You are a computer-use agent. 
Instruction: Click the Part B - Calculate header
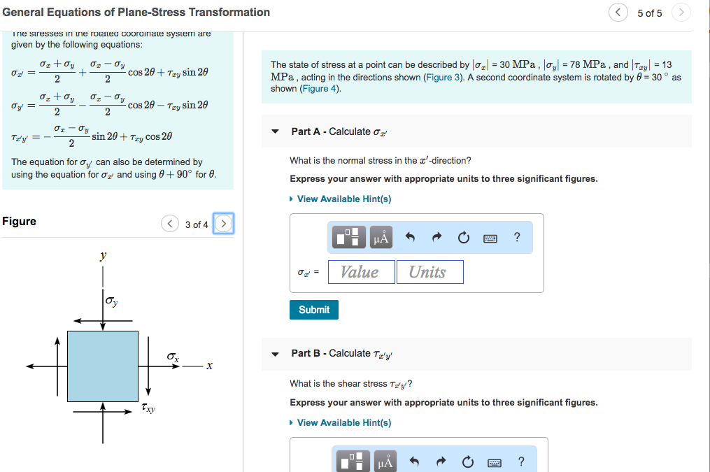342,353
